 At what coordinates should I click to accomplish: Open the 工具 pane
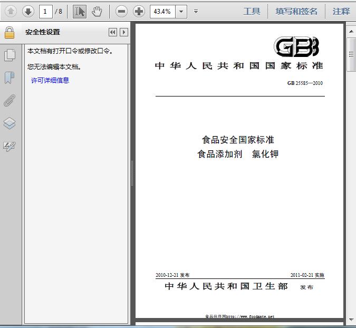pos(252,11)
